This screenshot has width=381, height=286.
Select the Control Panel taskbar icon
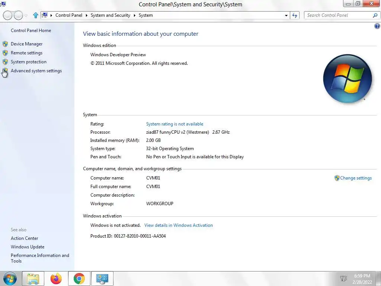pyautogui.click(x=102, y=279)
